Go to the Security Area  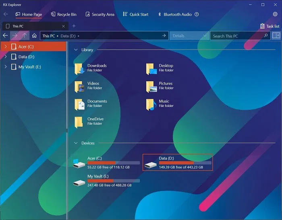(x=100, y=14)
